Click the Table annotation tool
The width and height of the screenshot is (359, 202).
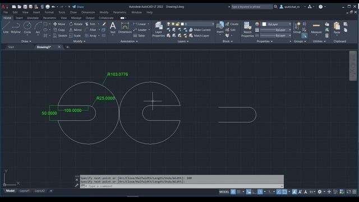tap(139, 35)
